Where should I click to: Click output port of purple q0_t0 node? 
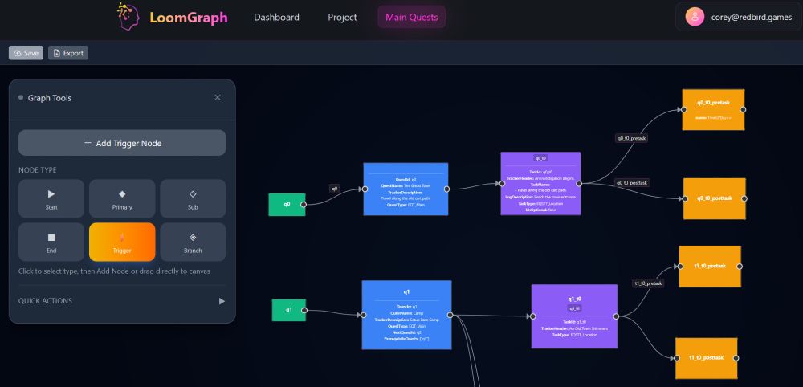579,183
